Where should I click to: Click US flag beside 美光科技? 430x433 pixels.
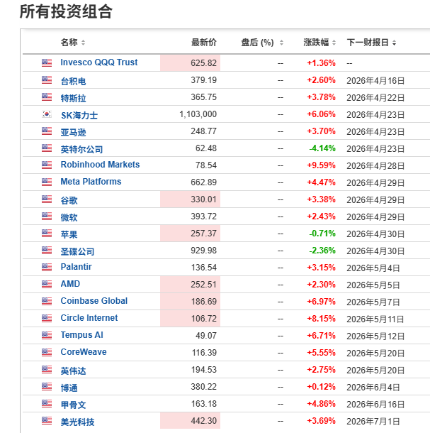click(x=47, y=420)
